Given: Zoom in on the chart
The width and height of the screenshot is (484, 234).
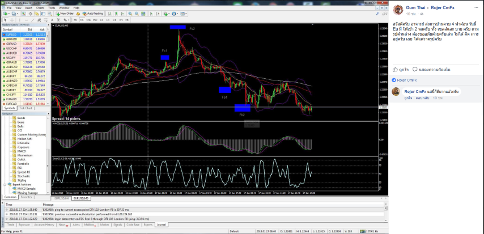Looking at the screenshot, I should (130, 14).
